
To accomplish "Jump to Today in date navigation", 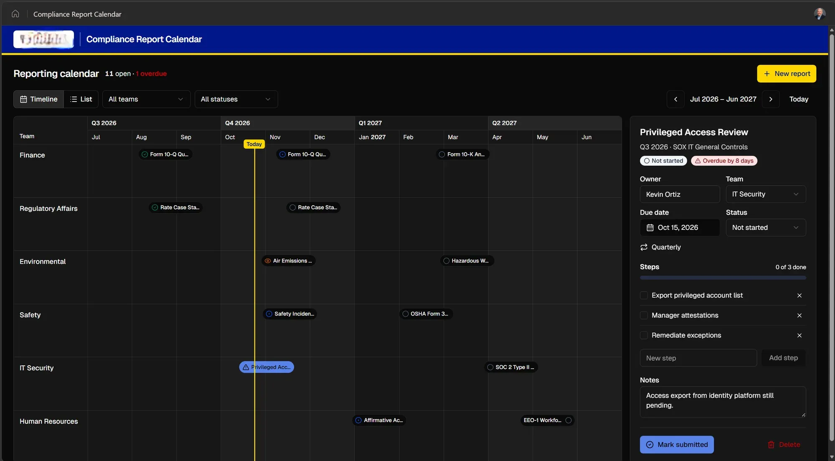I will [799, 99].
